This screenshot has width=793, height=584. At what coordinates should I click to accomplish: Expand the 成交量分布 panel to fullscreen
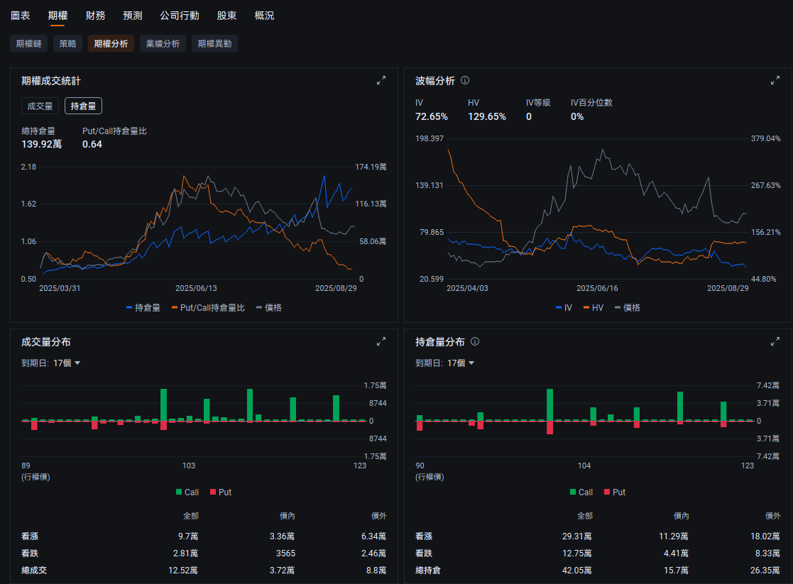pos(381,342)
